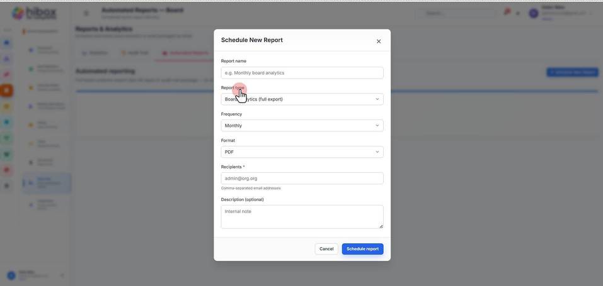Click the hibox logo
The width and height of the screenshot is (603, 286).
coord(34,13)
